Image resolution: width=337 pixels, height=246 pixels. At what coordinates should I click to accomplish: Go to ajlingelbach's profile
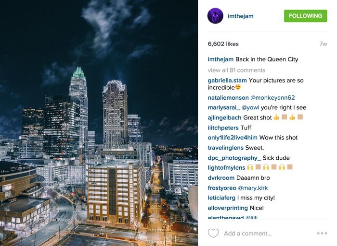click(x=224, y=117)
